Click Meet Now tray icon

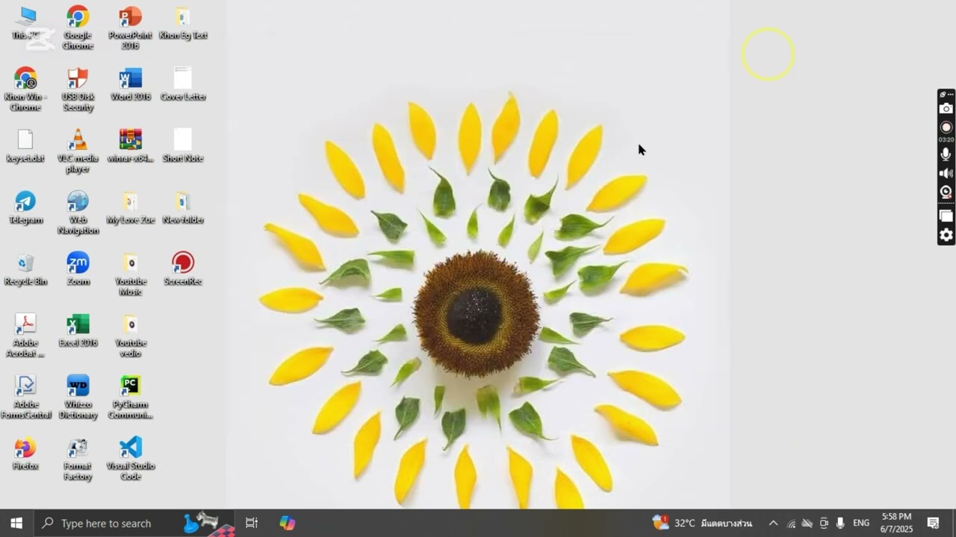pyautogui.click(x=824, y=524)
